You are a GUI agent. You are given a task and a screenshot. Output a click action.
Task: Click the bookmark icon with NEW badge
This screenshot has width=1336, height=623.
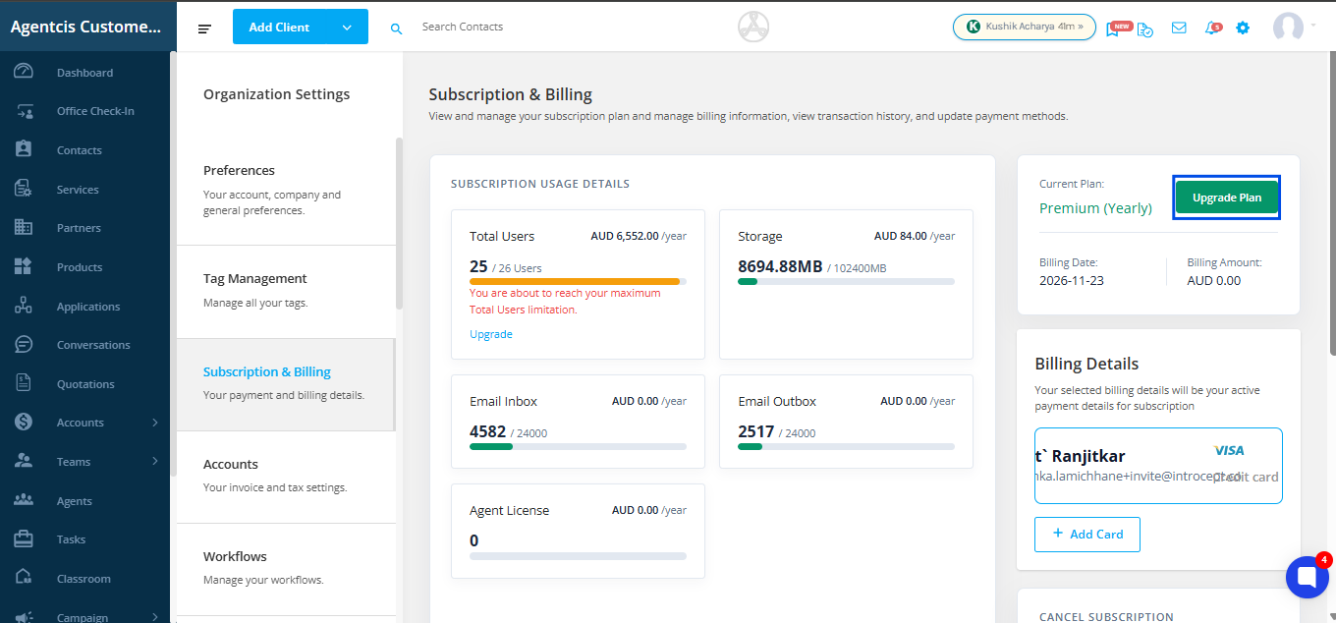[1113, 28]
